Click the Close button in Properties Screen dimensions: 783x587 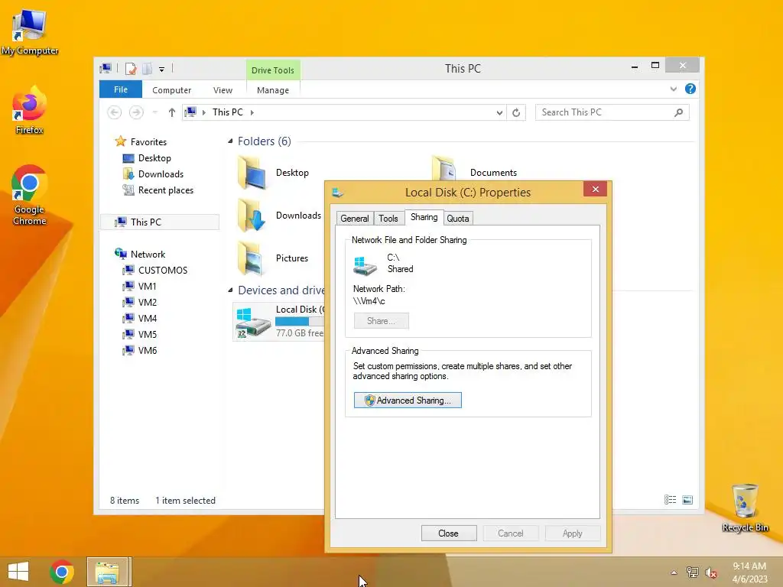(448, 533)
